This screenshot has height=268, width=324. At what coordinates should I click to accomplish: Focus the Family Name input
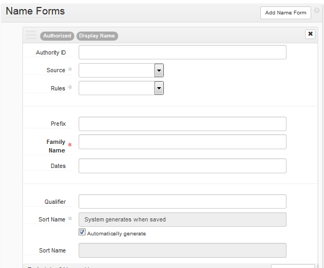182,142
